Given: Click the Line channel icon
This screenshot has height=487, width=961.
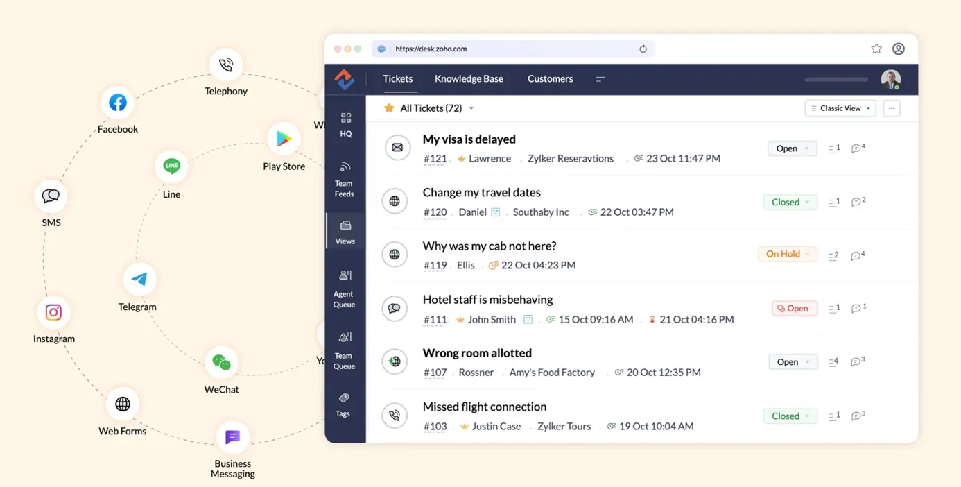Looking at the screenshot, I should click(x=171, y=166).
